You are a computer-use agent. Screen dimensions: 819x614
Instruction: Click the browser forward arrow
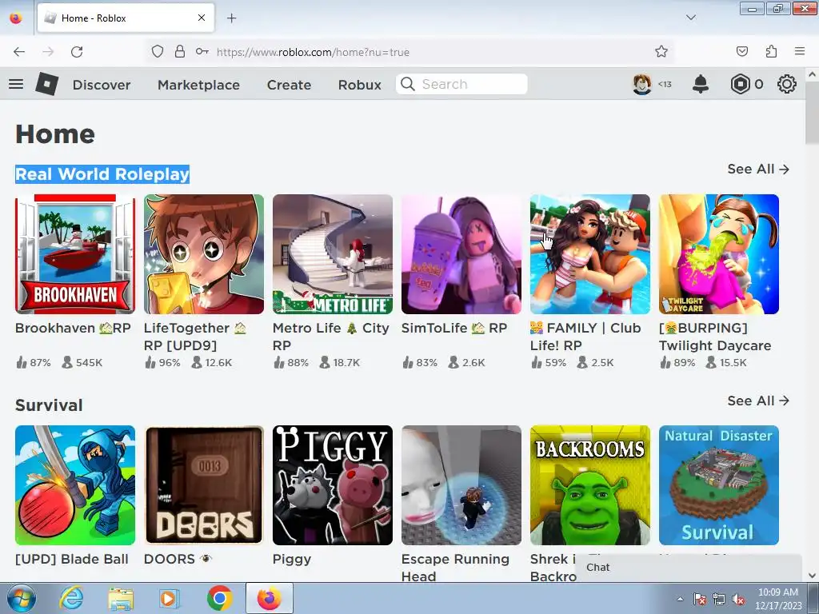tap(48, 52)
